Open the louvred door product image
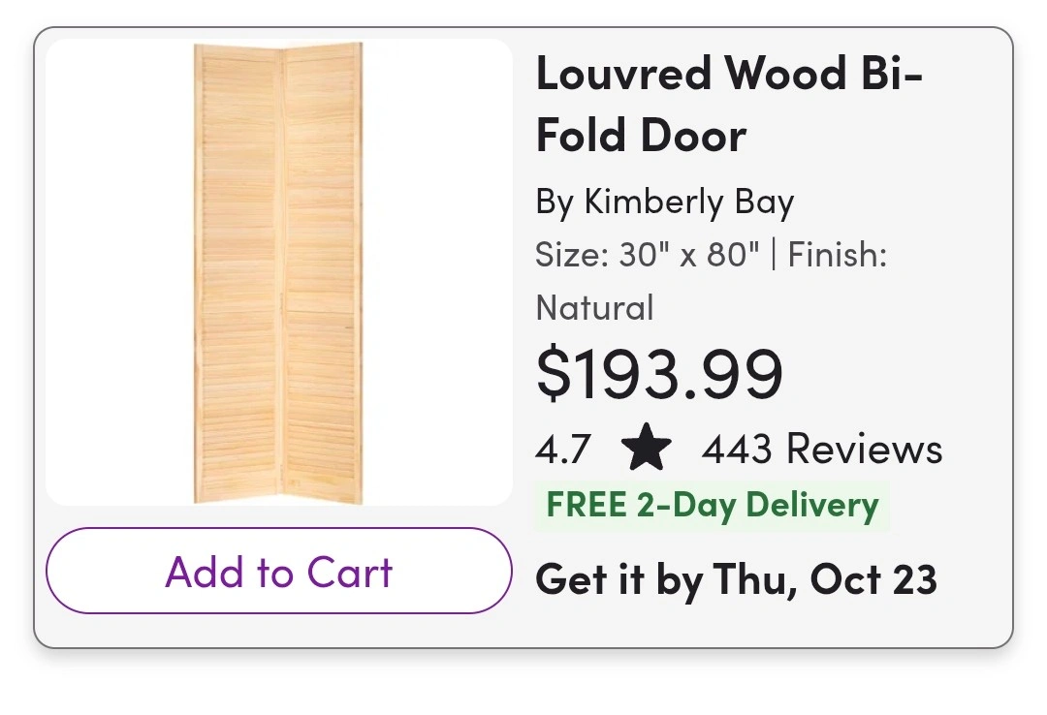 [279, 272]
